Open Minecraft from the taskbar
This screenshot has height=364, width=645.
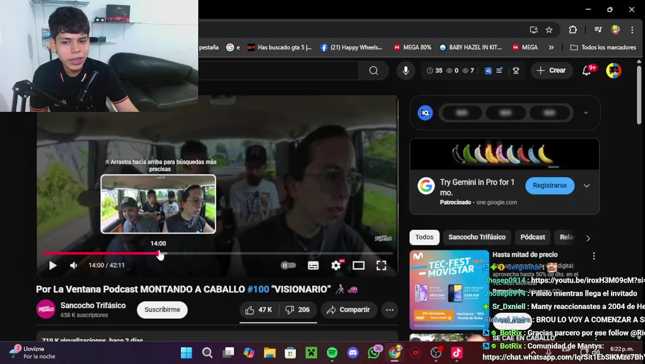(311, 353)
